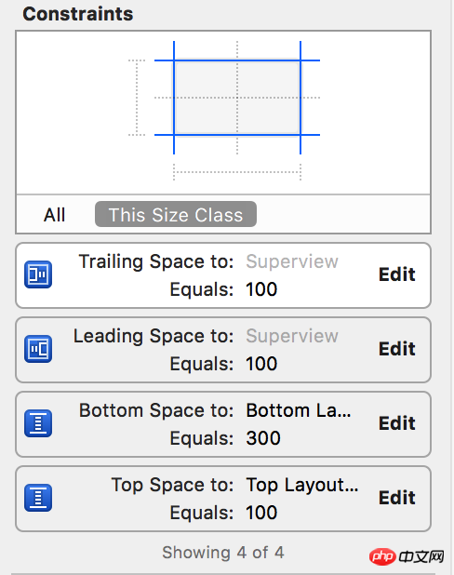Select the bottom edge constraint line in diagram
The width and height of the screenshot is (454, 575).
point(237,135)
